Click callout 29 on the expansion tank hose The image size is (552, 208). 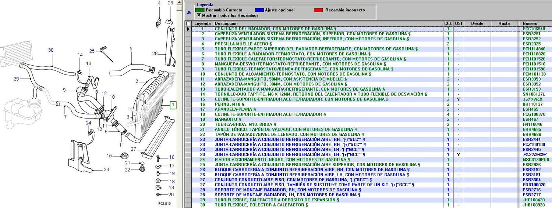(16, 79)
